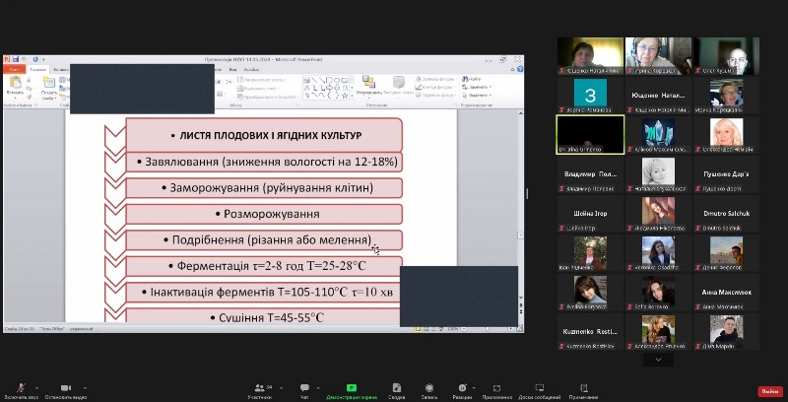Screen dimensions: 788x402
Task: Open View tab in PowerPoint ribbon
Action: tap(232, 69)
